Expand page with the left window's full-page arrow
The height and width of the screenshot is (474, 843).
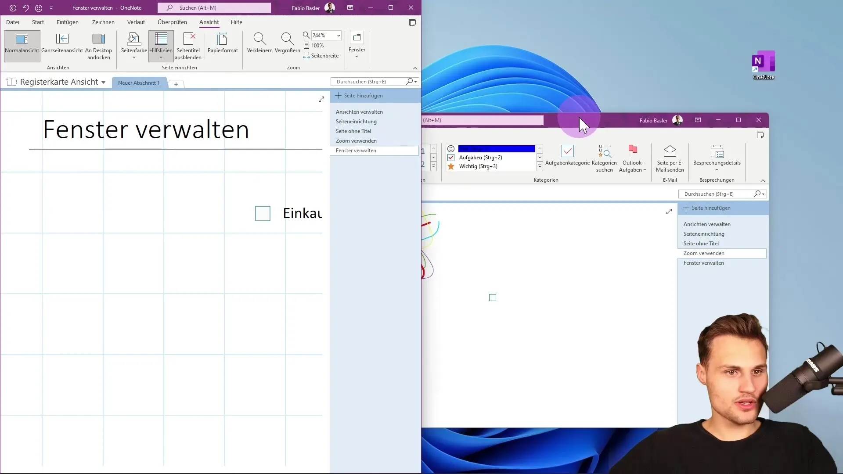pyautogui.click(x=321, y=100)
